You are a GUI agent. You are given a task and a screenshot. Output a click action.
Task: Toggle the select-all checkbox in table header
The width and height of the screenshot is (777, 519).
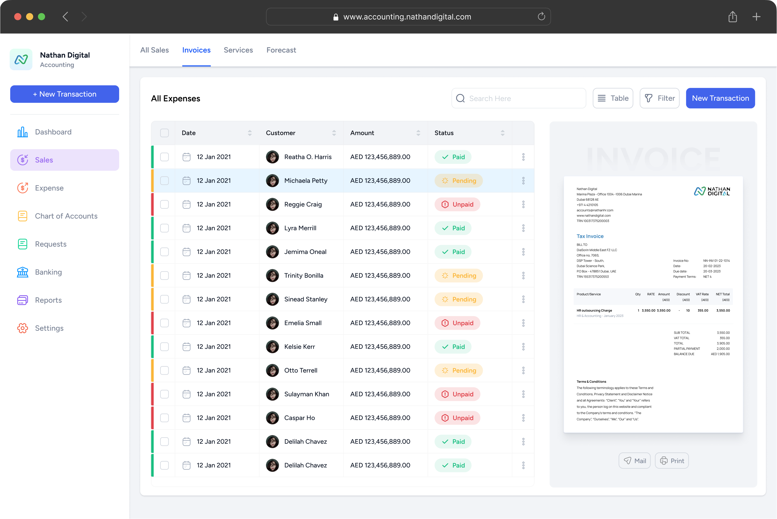point(164,133)
